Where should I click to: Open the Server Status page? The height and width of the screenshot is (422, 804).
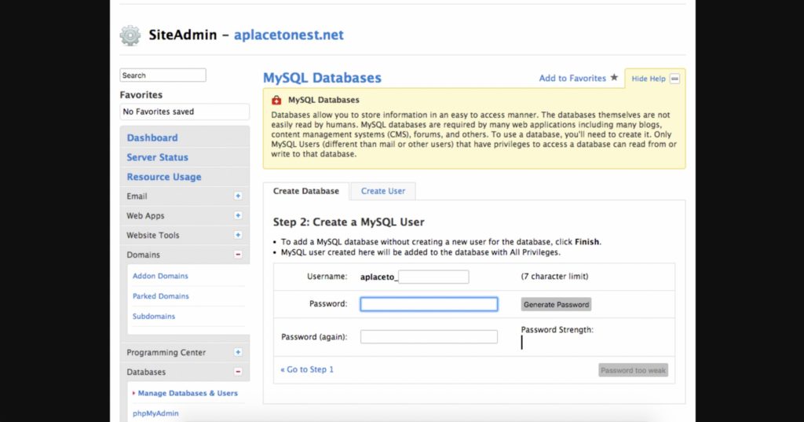coord(157,157)
